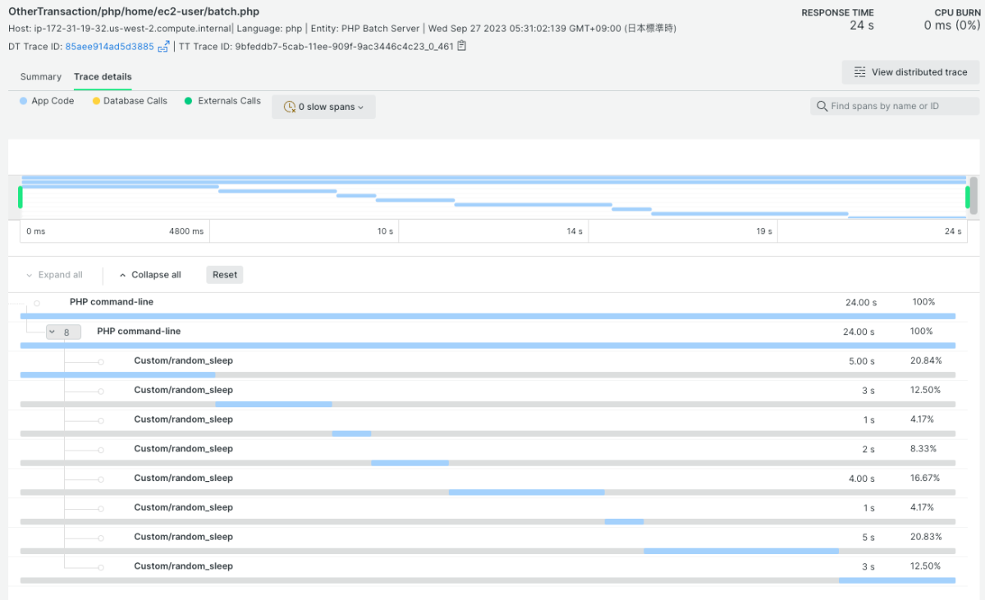Click node circle of 20.84% Custom/random_sleep span
Image resolution: width=985 pixels, height=600 pixels.
pyautogui.click(x=101, y=362)
